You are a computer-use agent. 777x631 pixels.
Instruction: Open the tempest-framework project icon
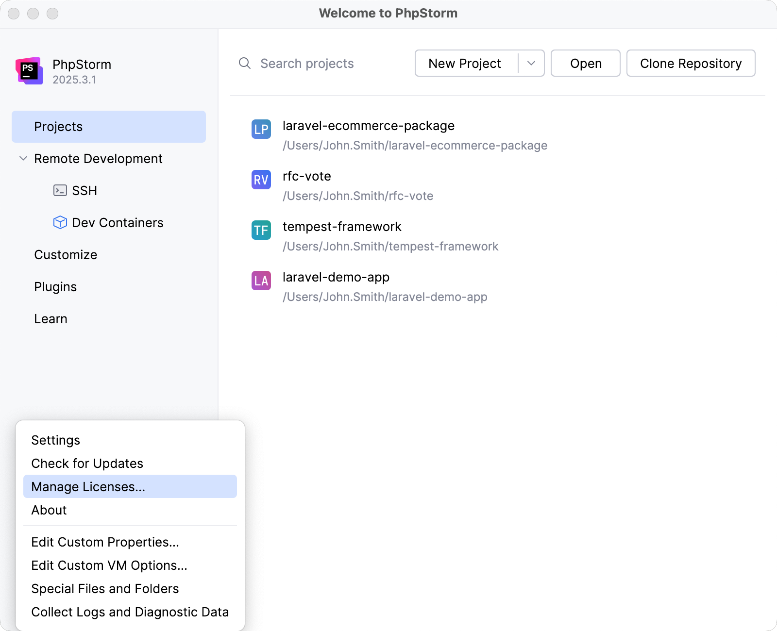[261, 231]
